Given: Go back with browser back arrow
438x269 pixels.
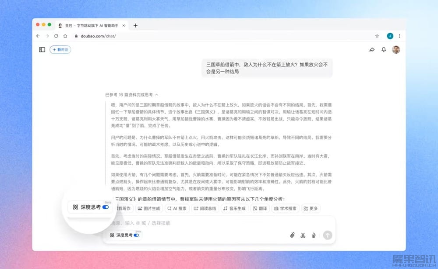Looking at the screenshot, I should tap(38, 36).
